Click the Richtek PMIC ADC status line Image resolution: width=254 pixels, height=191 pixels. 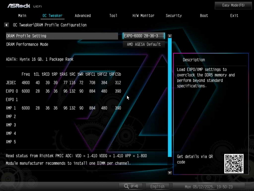point(76,156)
